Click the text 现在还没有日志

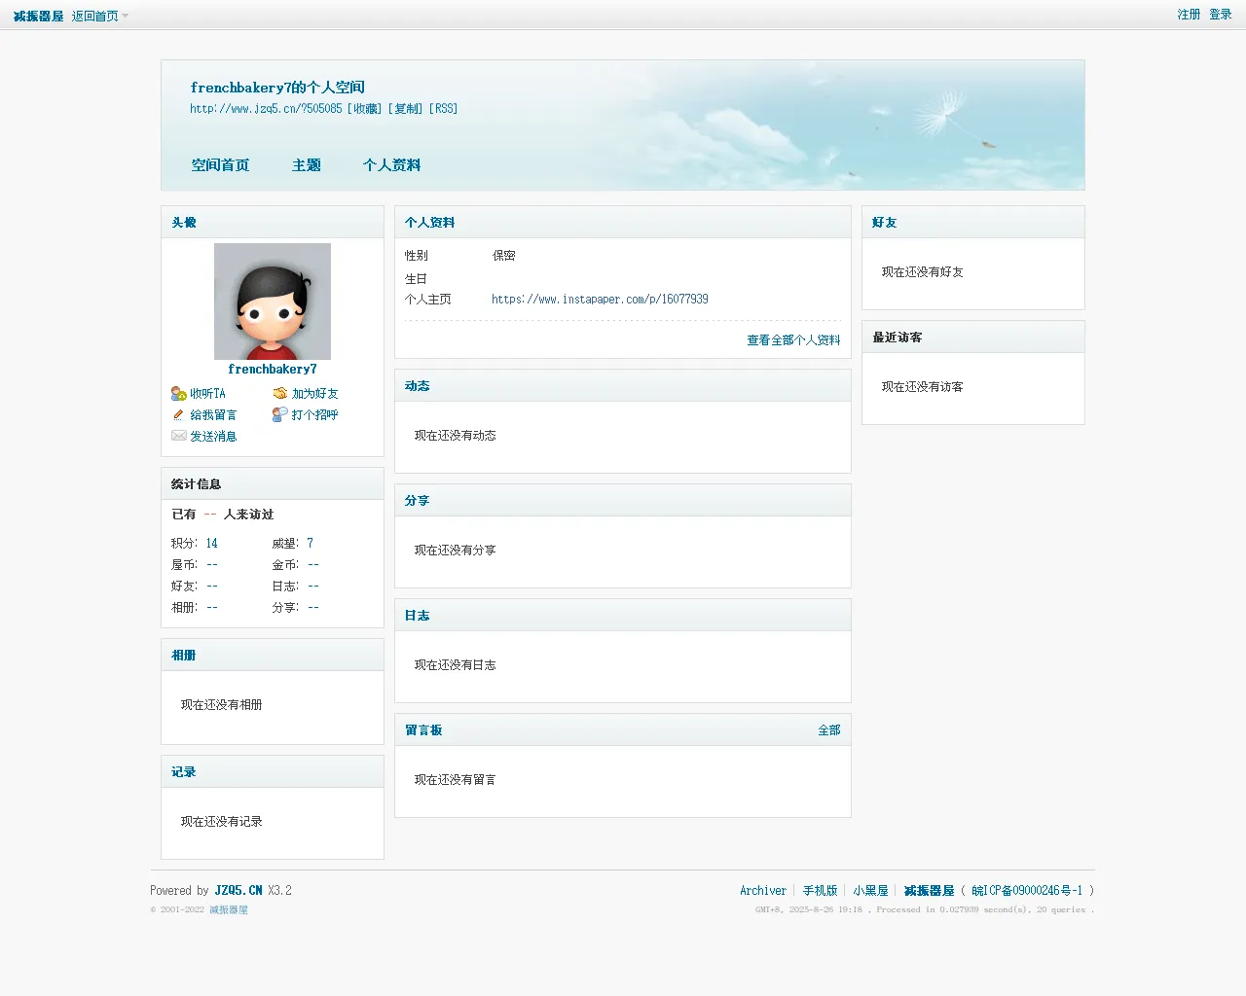[456, 665]
